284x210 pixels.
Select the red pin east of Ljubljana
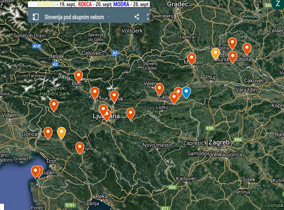coord(130,113)
